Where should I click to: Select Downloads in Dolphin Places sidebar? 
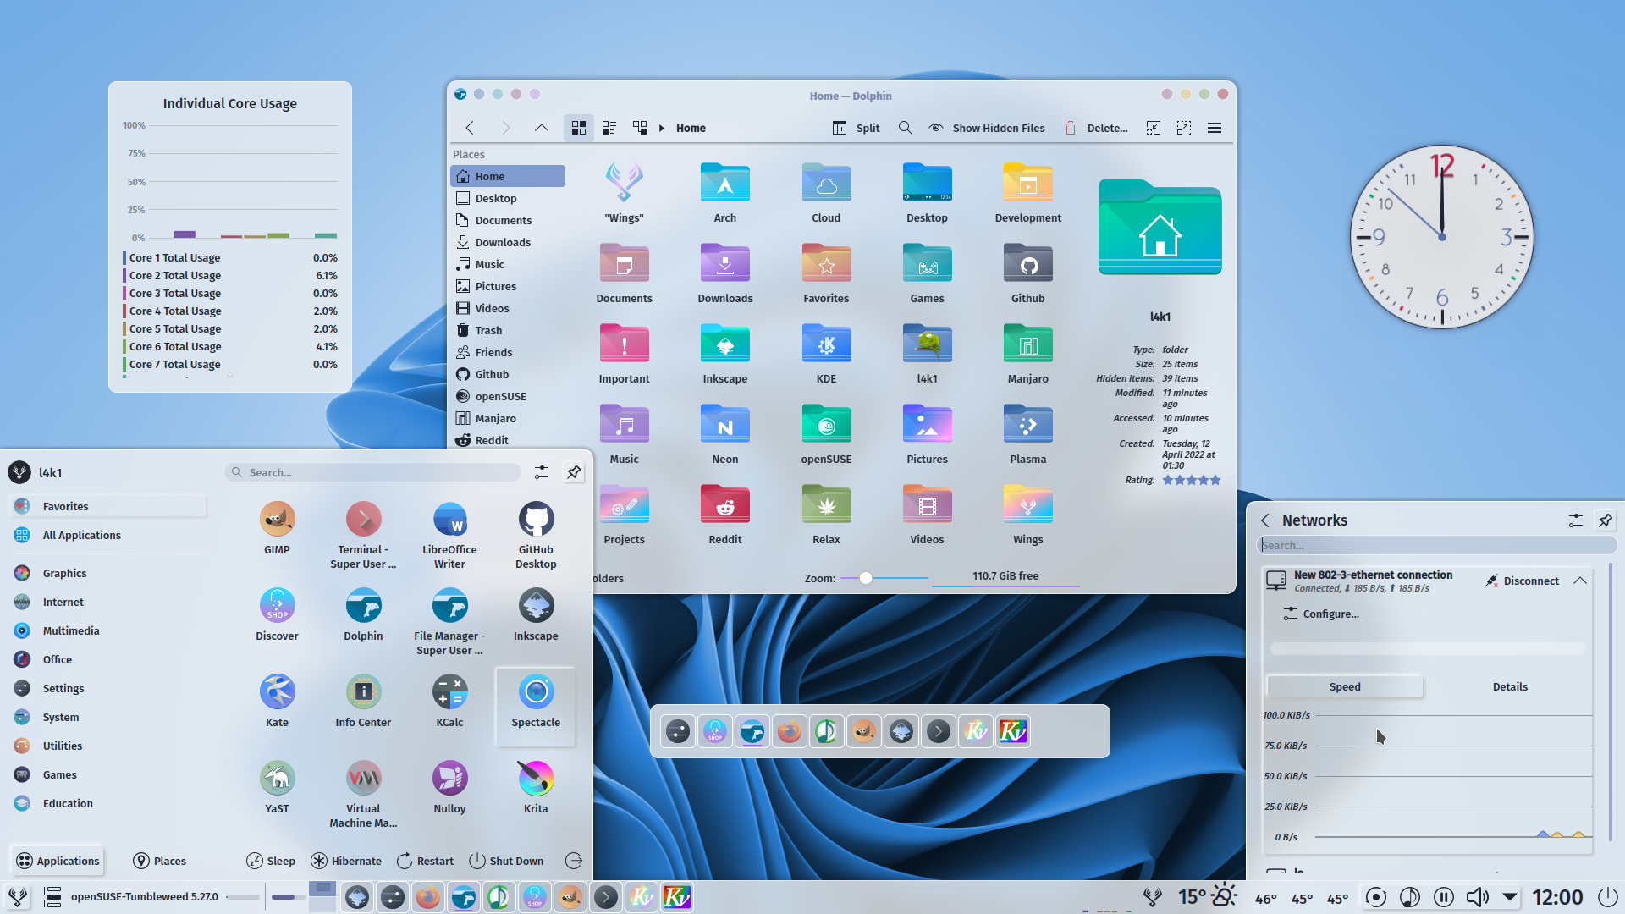click(508, 242)
